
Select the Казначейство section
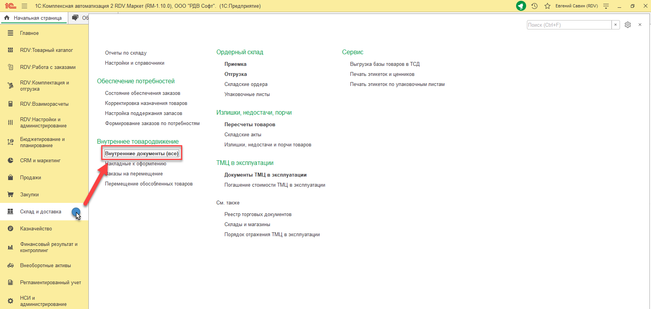click(x=44, y=229)
